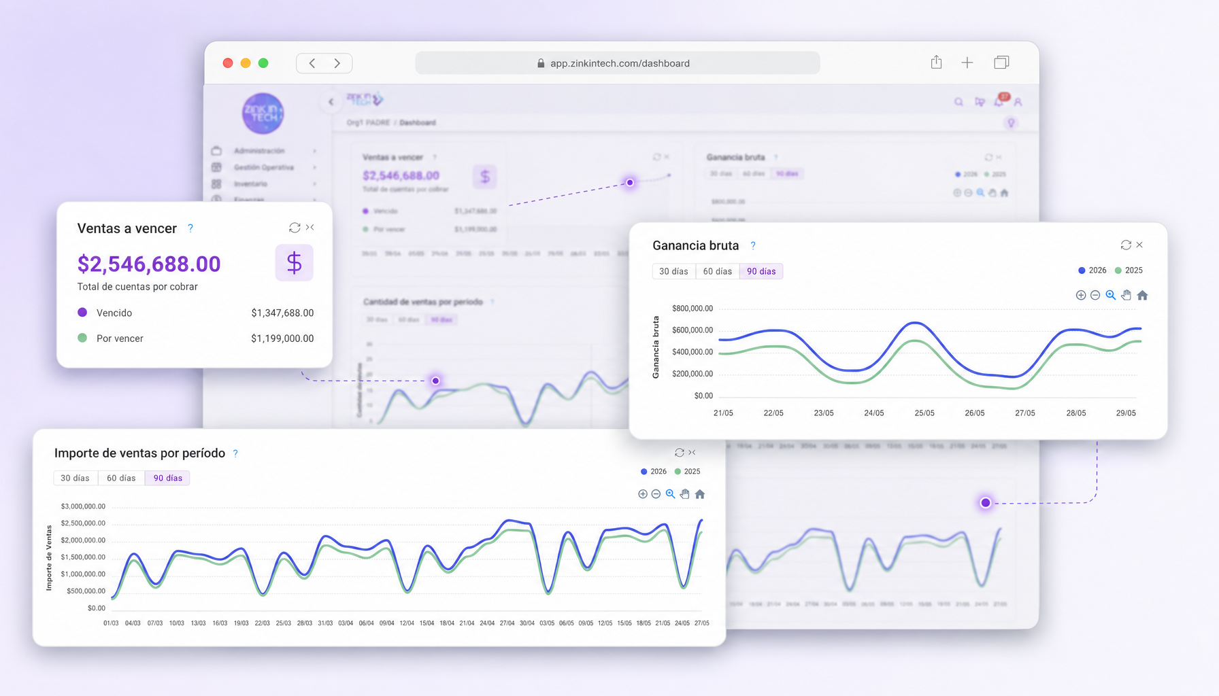Toggle 2026 series in Importe de ventas legend
The width and height of the screenshot is (1219, 696).
point(654,472)
